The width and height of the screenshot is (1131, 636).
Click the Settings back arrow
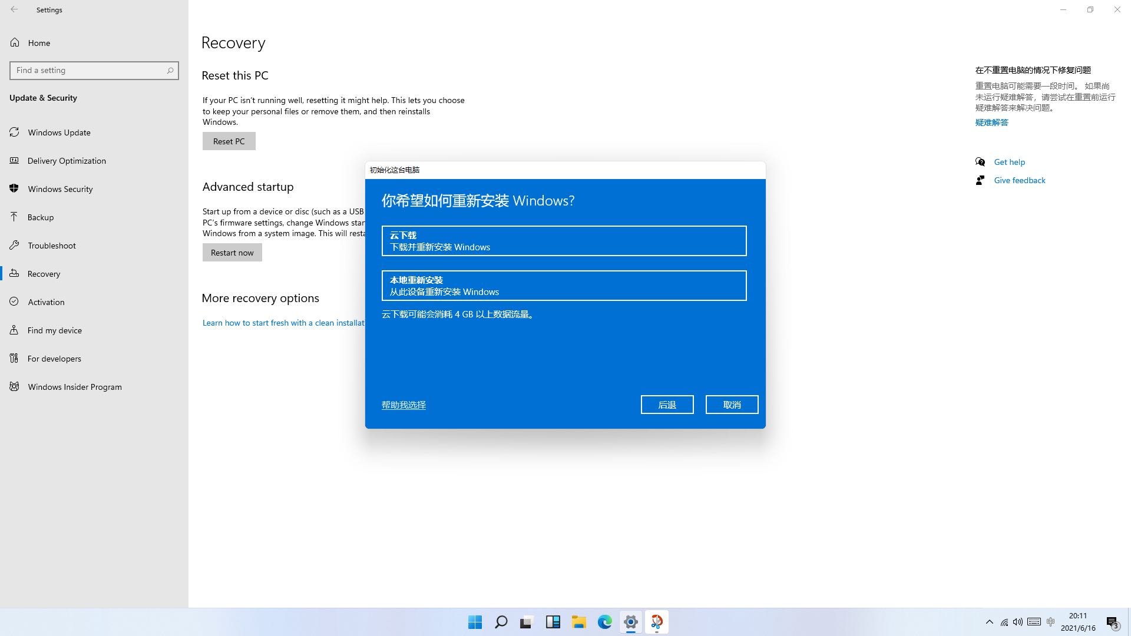click(14, 9)
